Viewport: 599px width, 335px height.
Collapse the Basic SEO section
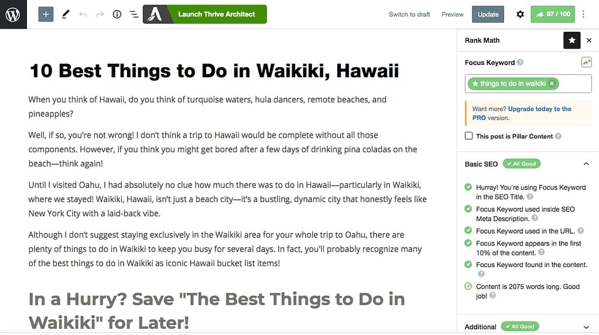click(587, 164)
